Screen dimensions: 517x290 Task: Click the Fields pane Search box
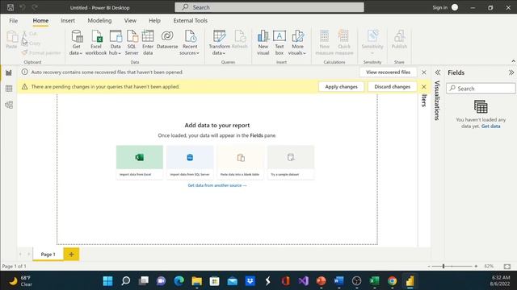[481, 89]
